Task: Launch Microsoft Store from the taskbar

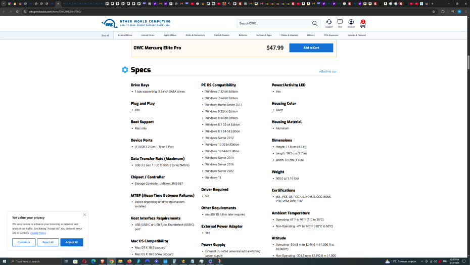Action: 75,261
